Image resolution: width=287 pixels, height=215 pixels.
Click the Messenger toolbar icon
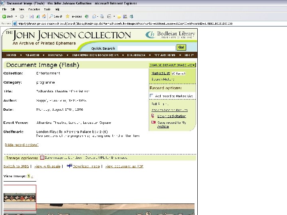tap(131, 16)
